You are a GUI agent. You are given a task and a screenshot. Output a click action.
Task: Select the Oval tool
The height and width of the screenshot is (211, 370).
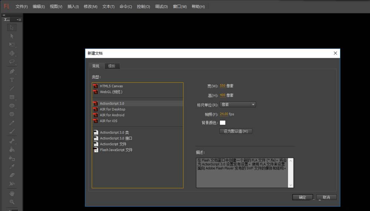tap(11, 106)
